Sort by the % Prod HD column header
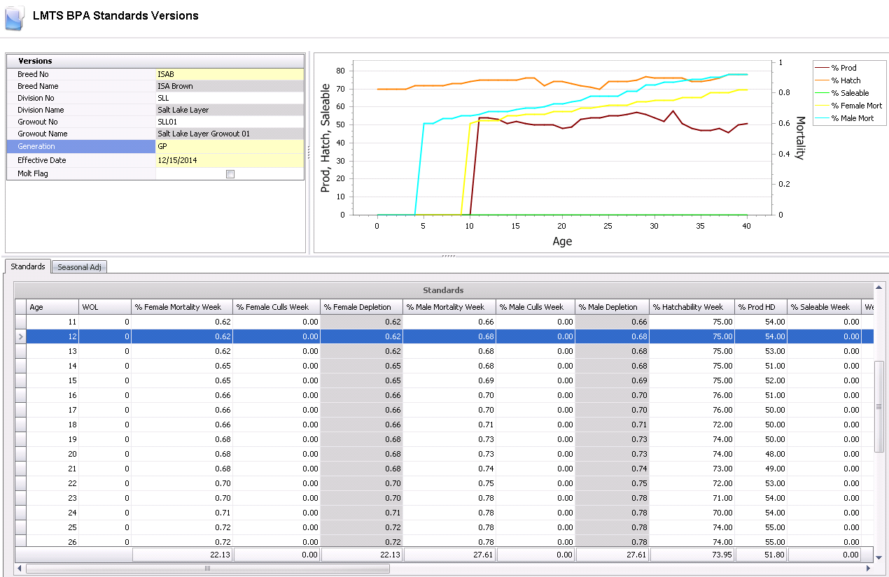889x577 pixels. (760, 307)
